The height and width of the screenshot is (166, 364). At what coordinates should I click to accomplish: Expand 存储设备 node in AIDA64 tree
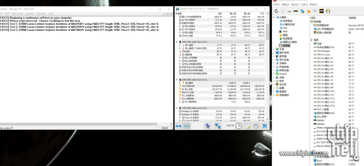[273, 67]
